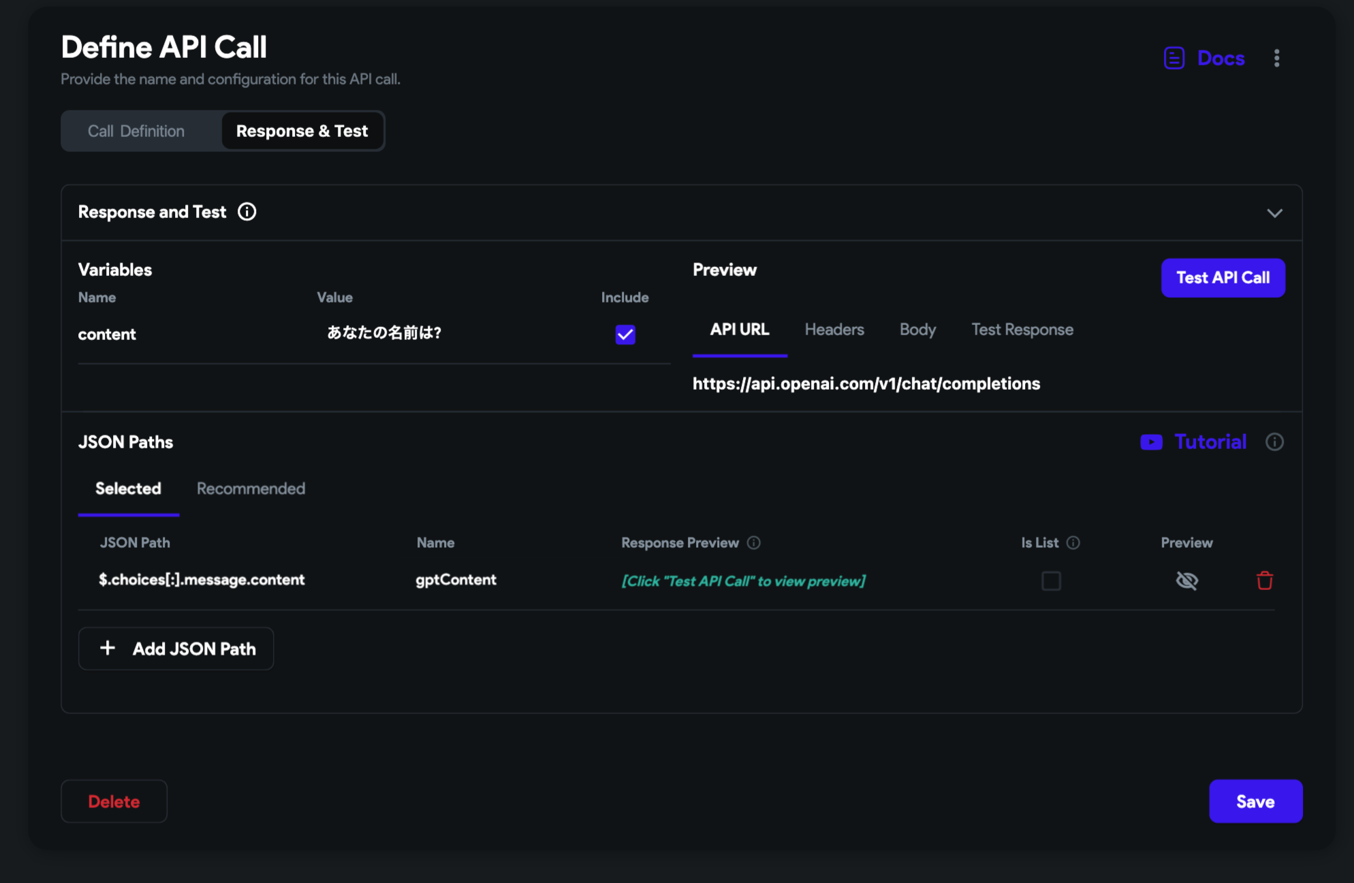Click the Docs document icon
Image resolution: width=1354 pixels, height=883 pixels.
(1174, 59)
